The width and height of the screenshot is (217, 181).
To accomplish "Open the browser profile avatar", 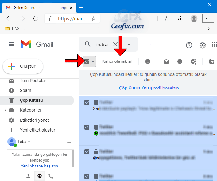I will coord(194,18).
